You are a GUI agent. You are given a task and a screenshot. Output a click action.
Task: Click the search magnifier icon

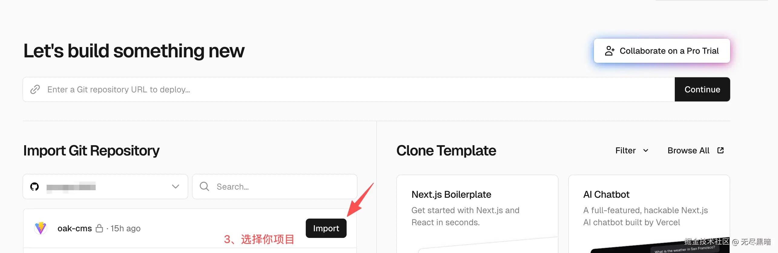pos(204,186)
